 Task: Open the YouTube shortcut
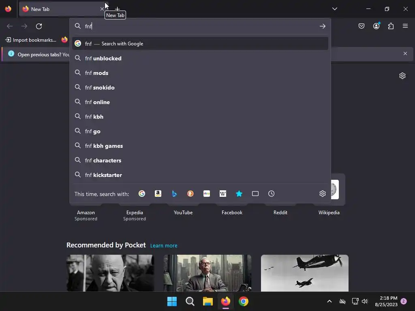[183, 212]
